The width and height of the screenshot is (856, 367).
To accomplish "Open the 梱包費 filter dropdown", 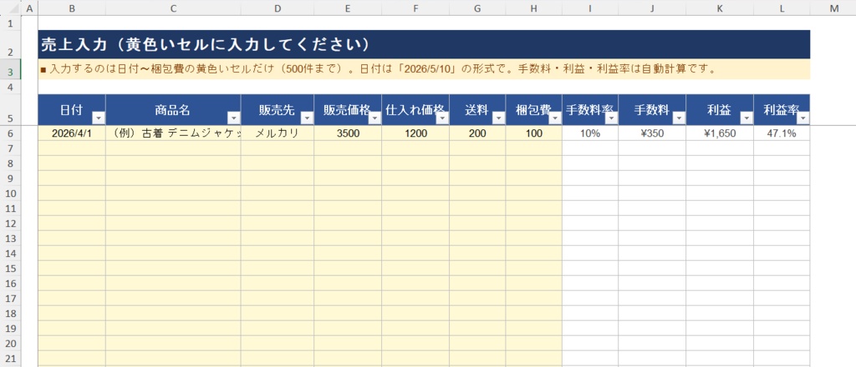I will [x=555, y=118].
